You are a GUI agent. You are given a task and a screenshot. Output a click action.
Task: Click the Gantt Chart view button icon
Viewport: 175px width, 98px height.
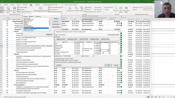pos(1,8)
